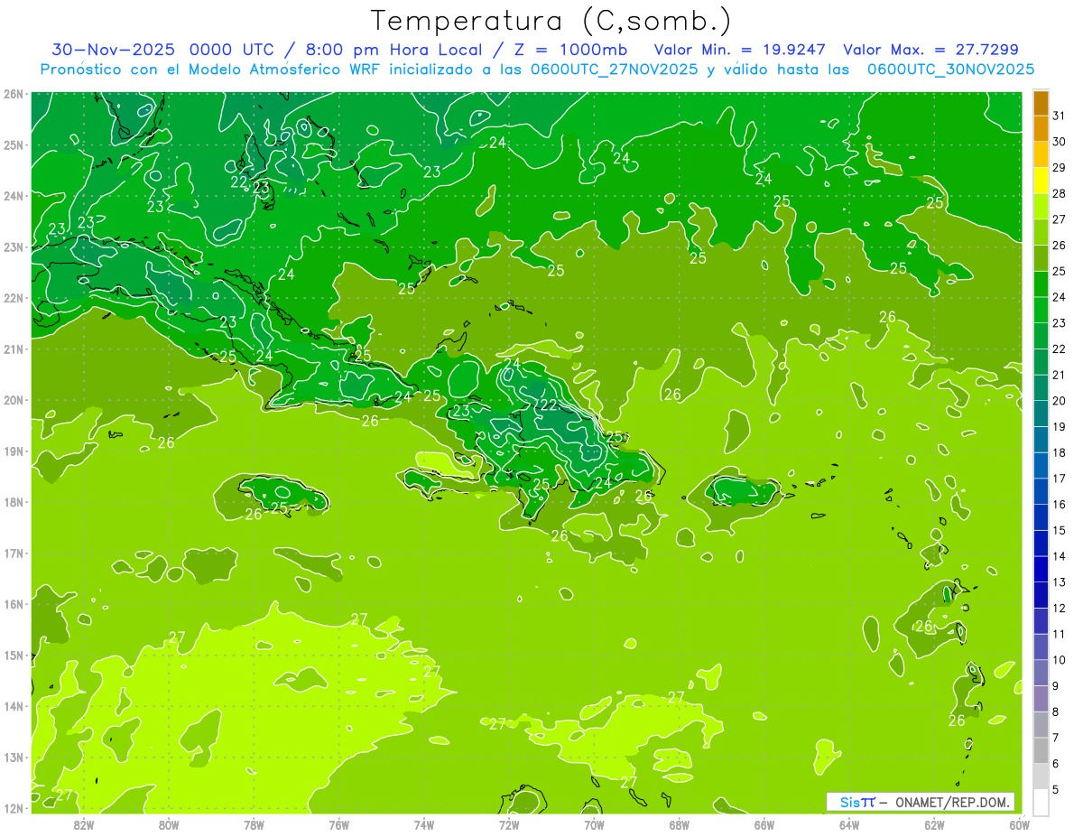The width and height of the screenshot is (1083, 837).
Task: Click the colorbar scale value 18
Action: tap(1060, 452)
